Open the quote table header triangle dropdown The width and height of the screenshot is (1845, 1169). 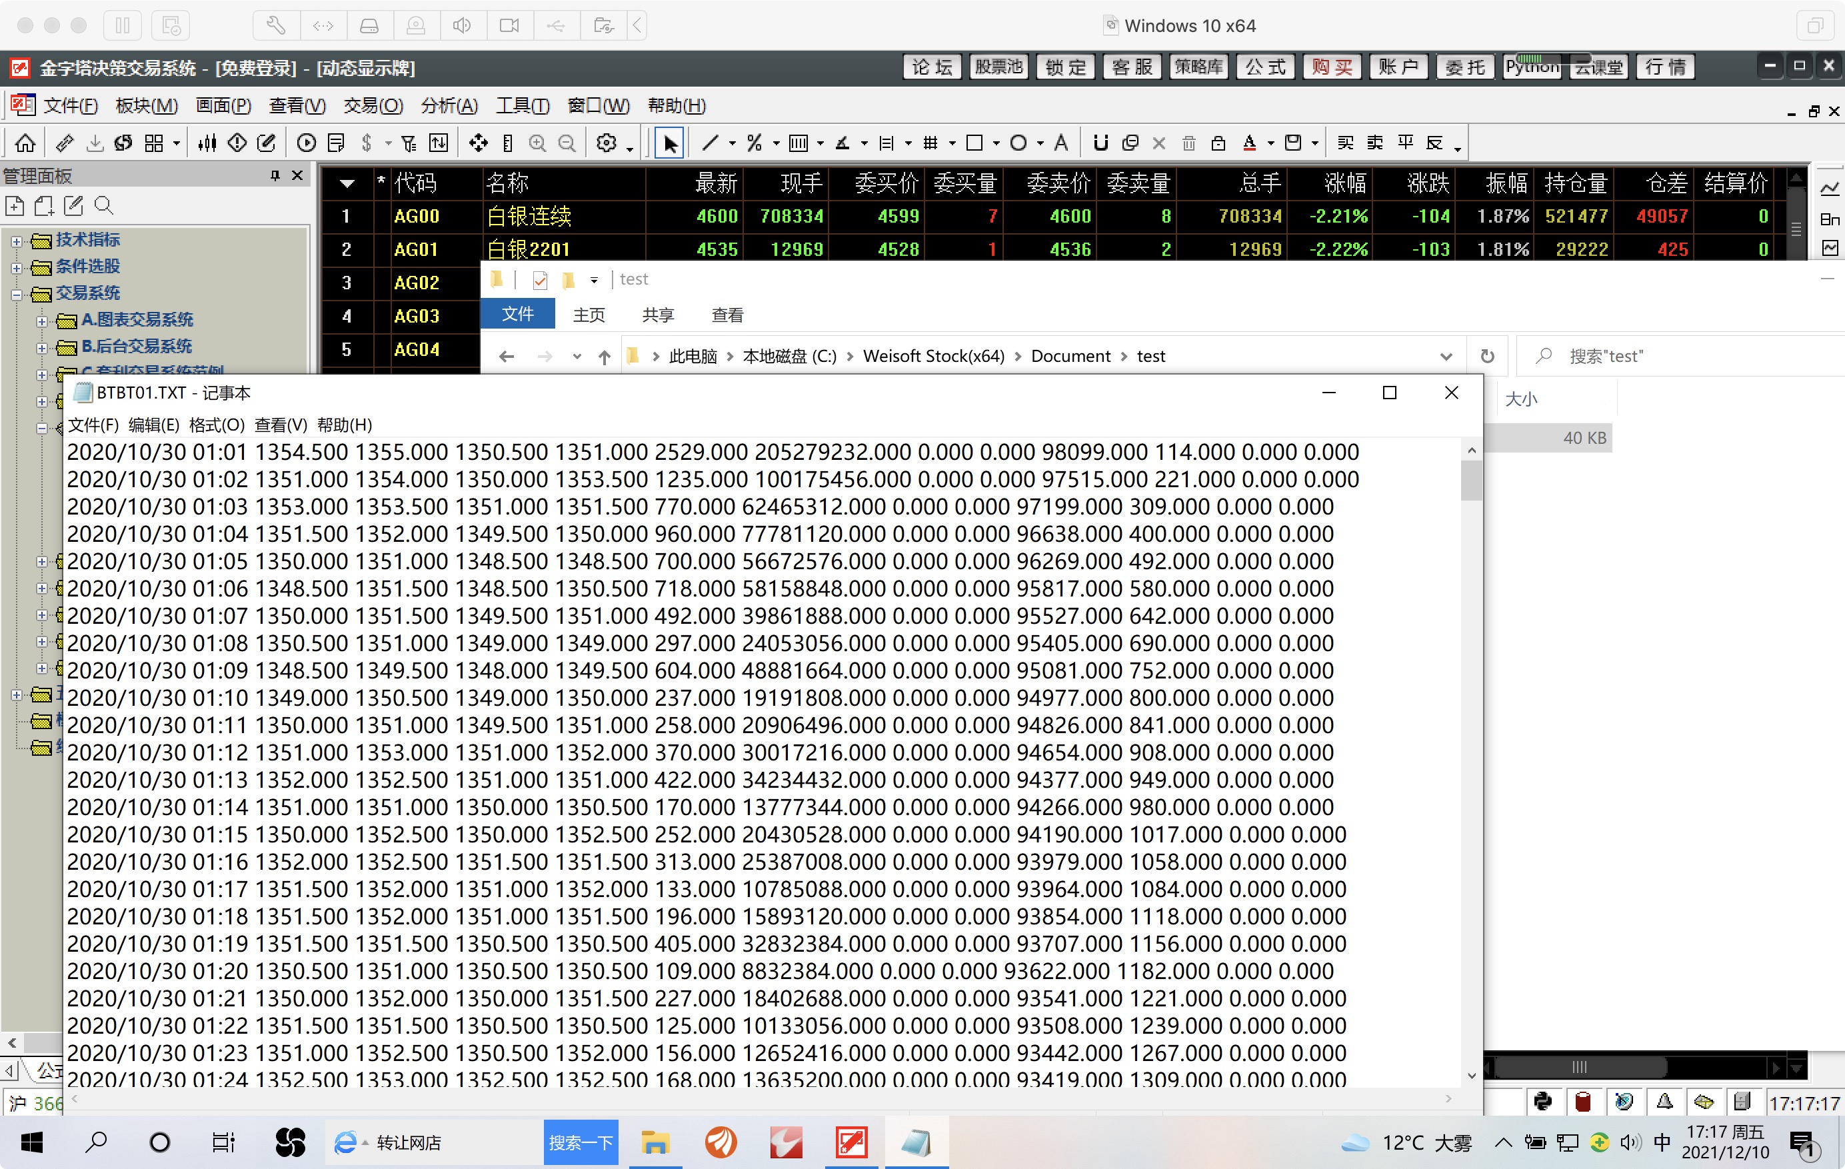coord(347,183)
